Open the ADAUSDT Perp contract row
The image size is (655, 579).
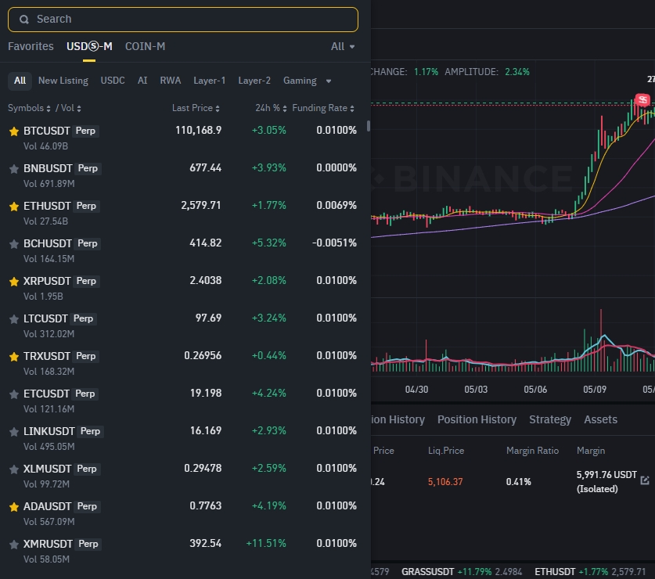point(183,514)
